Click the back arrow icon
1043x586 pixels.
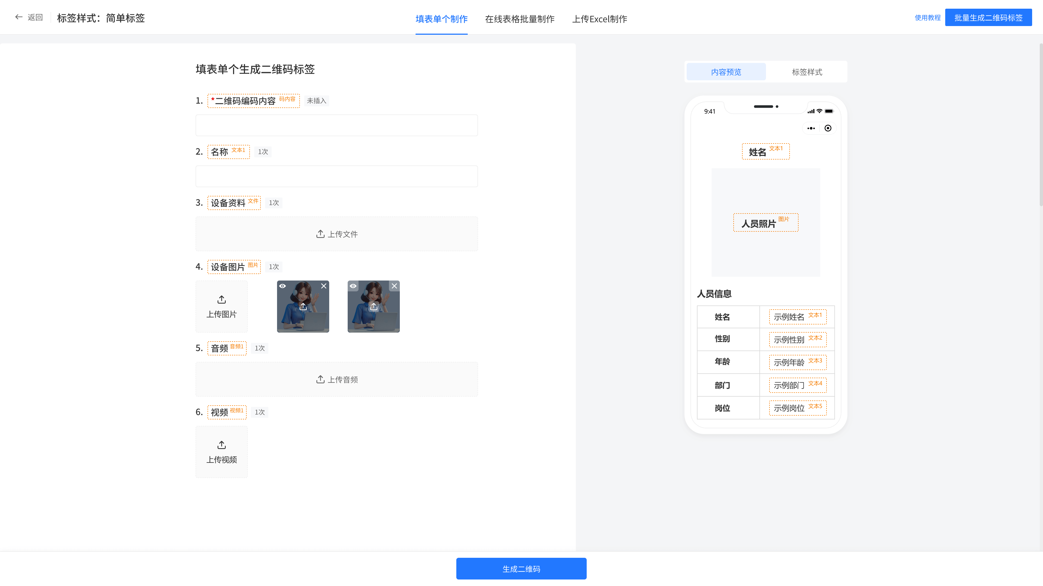18,17
